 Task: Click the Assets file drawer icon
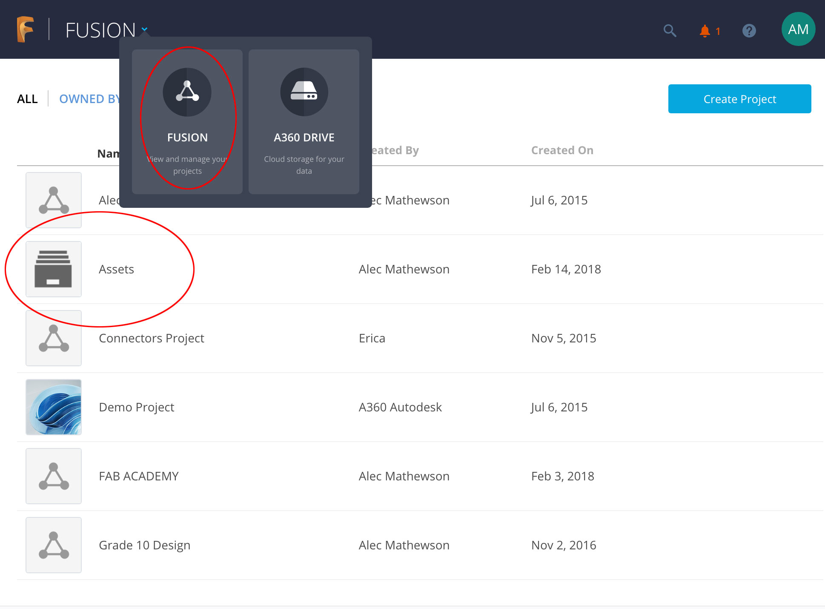point(54,269)
